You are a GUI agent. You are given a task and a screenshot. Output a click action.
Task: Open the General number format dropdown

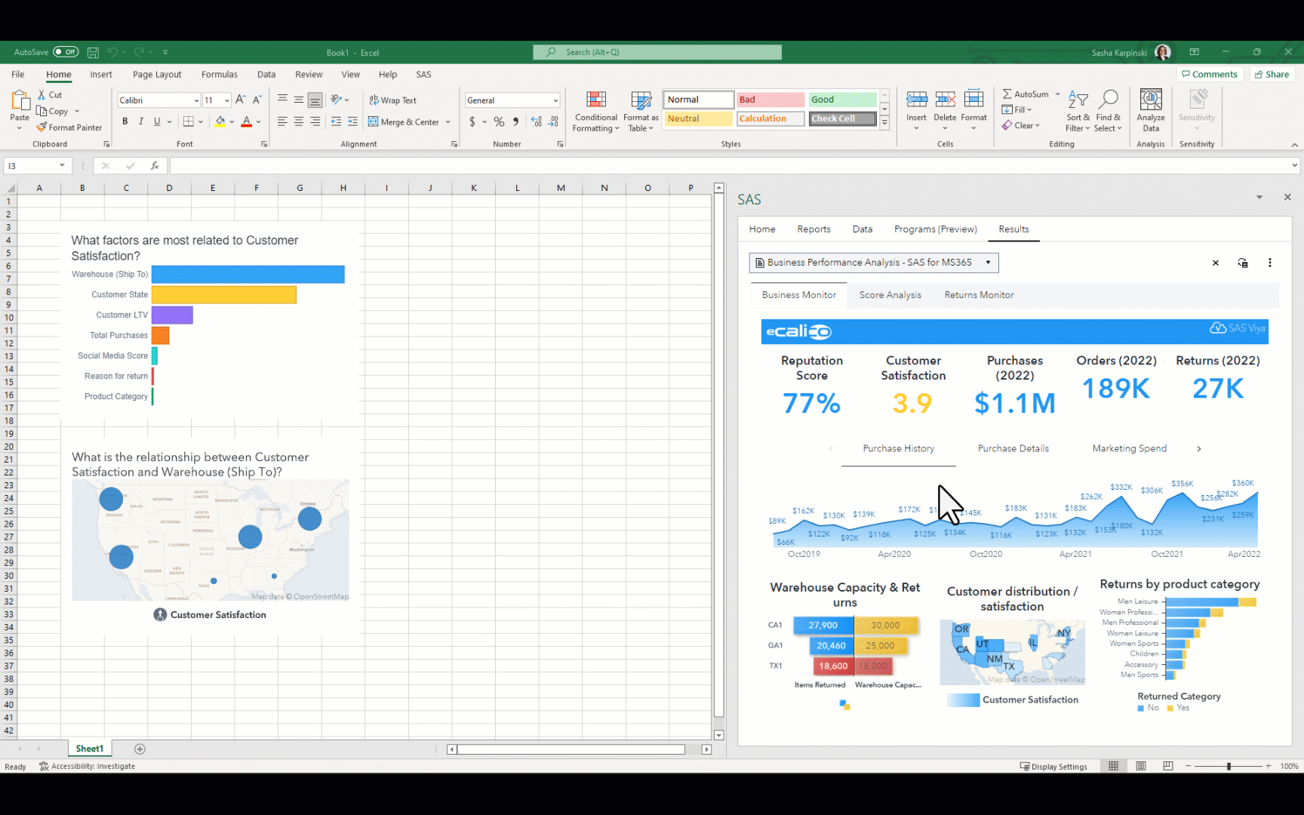(x=512, y=100)
